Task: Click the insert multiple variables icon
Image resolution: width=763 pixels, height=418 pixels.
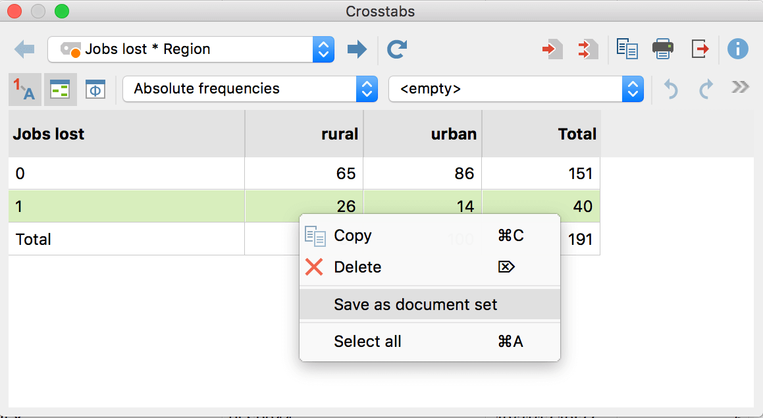Action: pyautogui.click(x=589, y=49)
